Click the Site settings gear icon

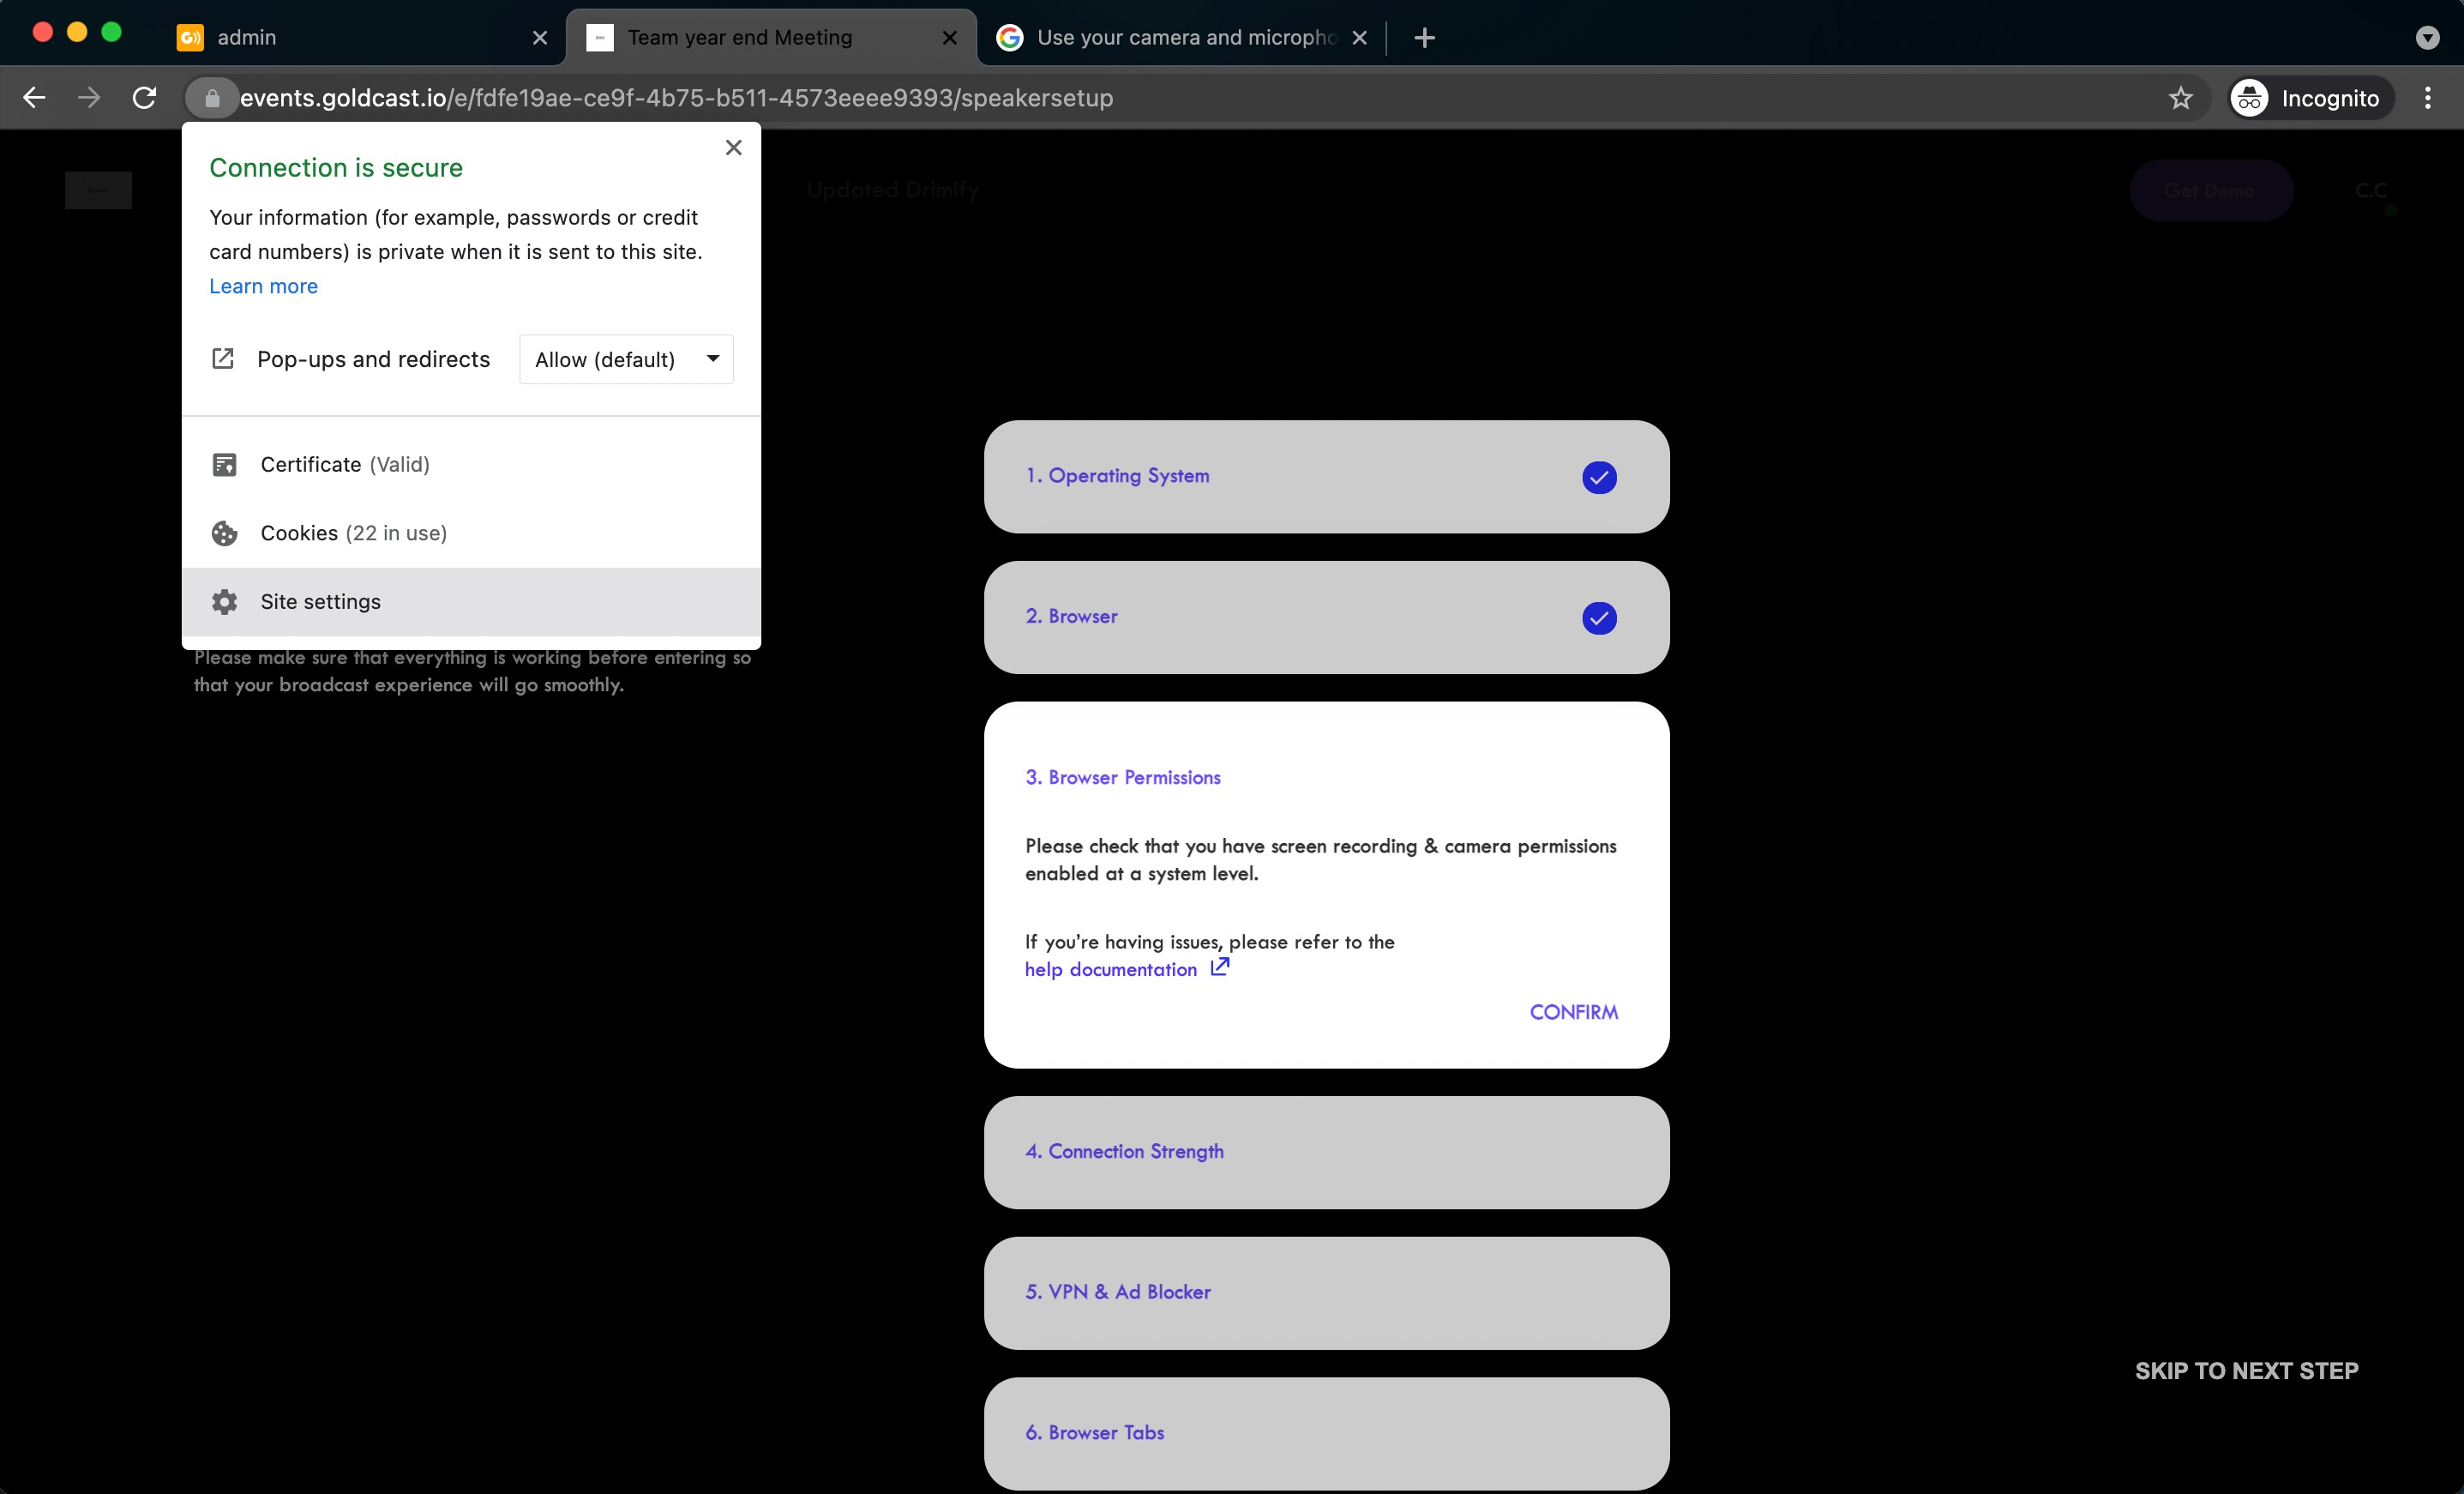224,601
